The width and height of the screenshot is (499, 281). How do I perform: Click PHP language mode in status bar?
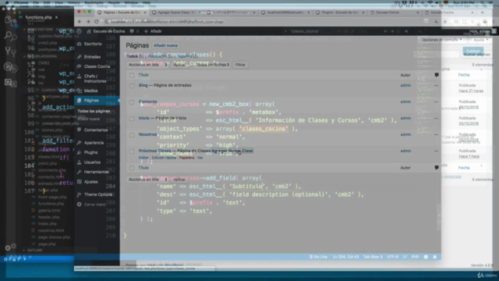pos(415,257)
